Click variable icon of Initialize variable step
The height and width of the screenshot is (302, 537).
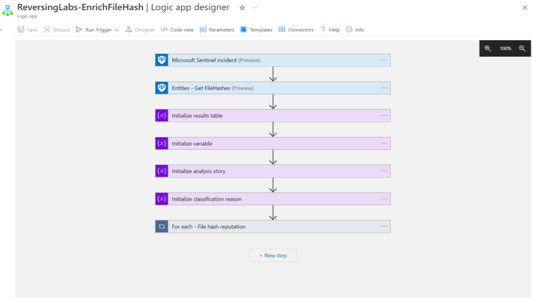click(x=162, y=143)
